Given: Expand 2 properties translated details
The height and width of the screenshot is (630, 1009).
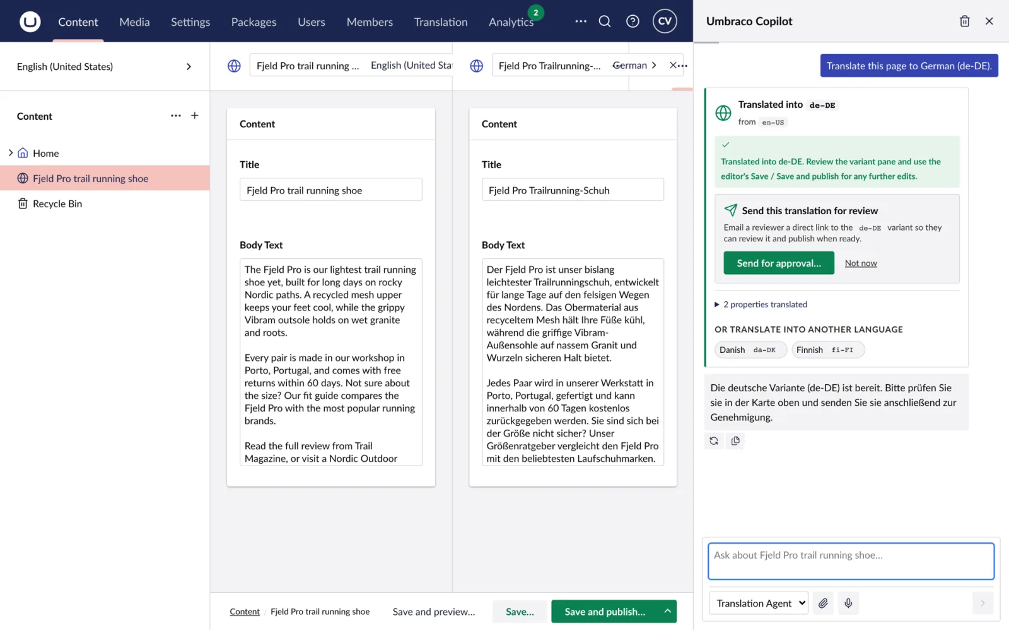Looking at the screenshot, I should point(761,304).
